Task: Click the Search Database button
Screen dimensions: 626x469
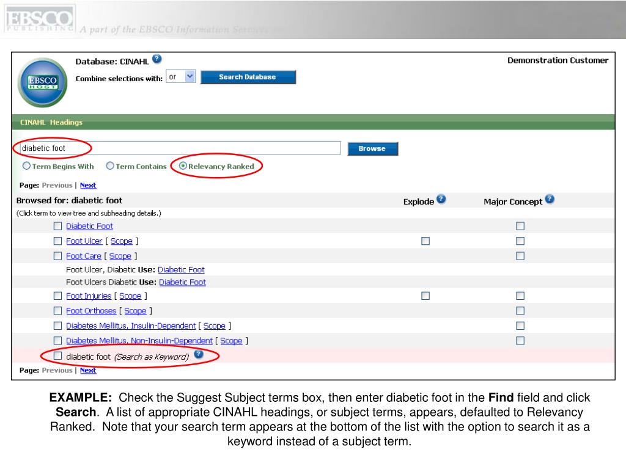Action: tap(248, 77)
